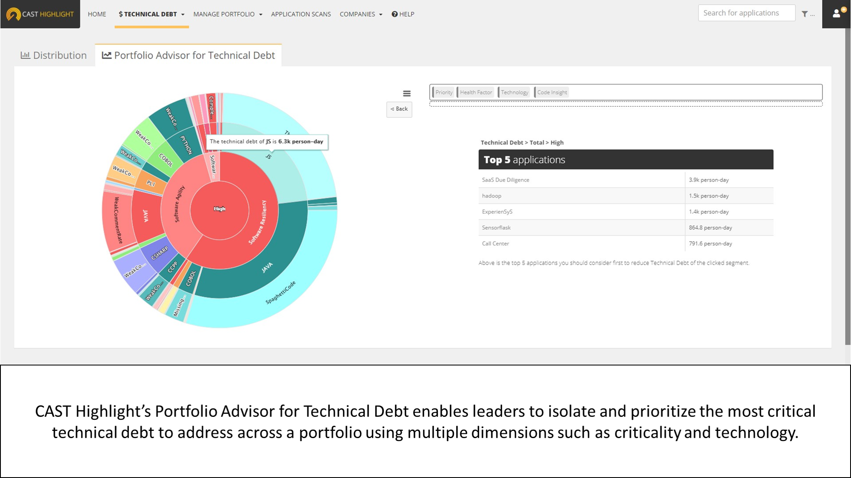Click the Back button
This screenshot has width=851, height=478.
click(x=399, y=109)
